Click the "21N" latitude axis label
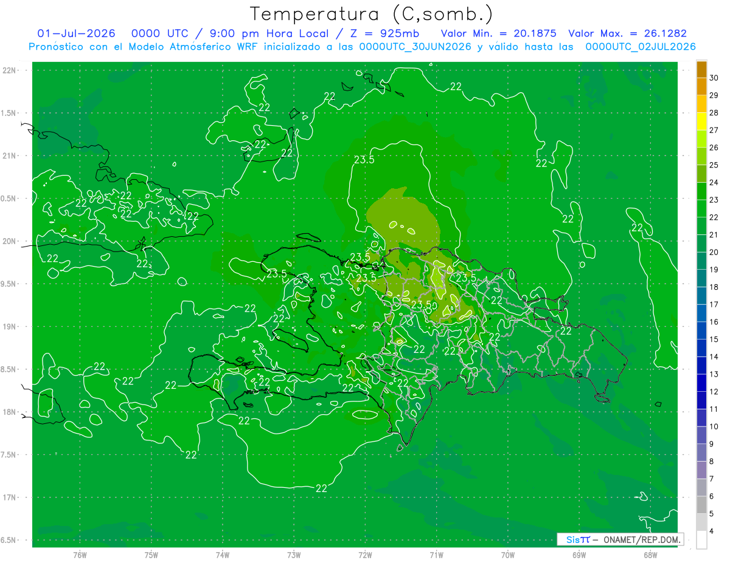The image size is (730, 563). [x=10, y=155]
